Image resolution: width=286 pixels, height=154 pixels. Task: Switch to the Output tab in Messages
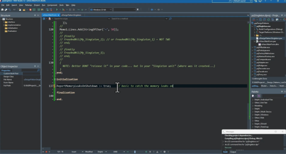tap(233, 152)
